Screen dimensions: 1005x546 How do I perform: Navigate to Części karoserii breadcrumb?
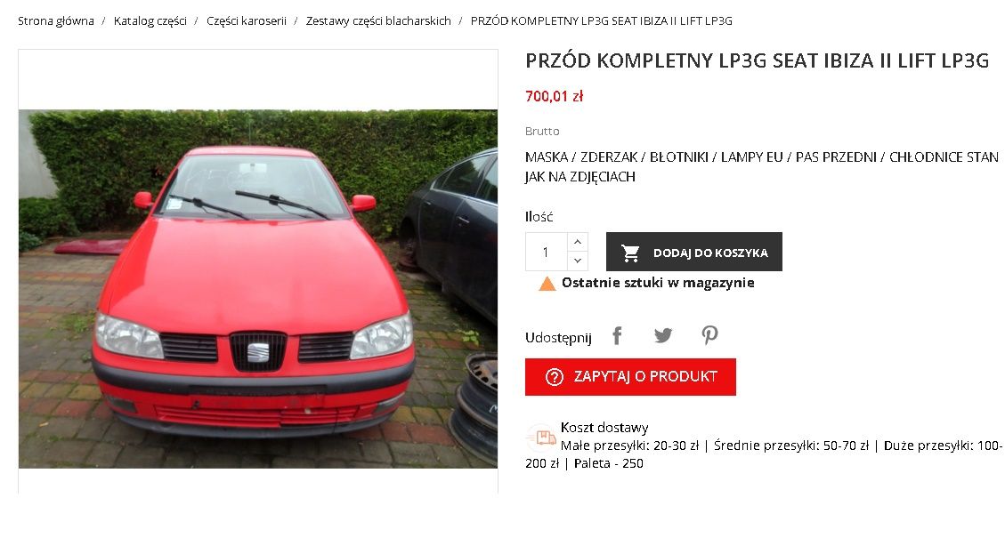click(246, 21)
